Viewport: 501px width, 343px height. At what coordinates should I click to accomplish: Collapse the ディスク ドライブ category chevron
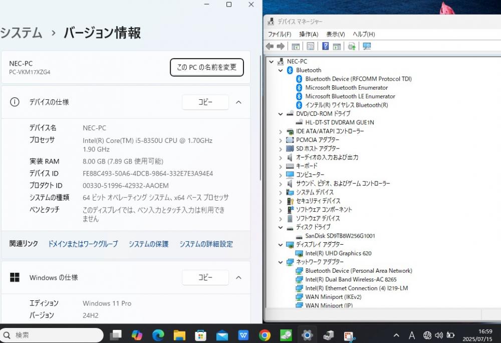pyautogui.click(x=281, y=227)
